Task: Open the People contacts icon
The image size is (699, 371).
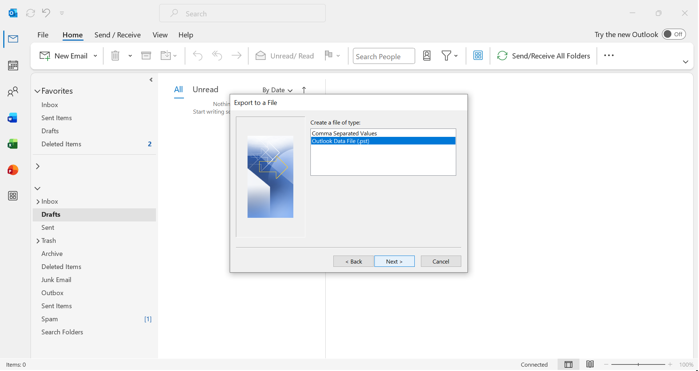Action: tap(13, 91)
